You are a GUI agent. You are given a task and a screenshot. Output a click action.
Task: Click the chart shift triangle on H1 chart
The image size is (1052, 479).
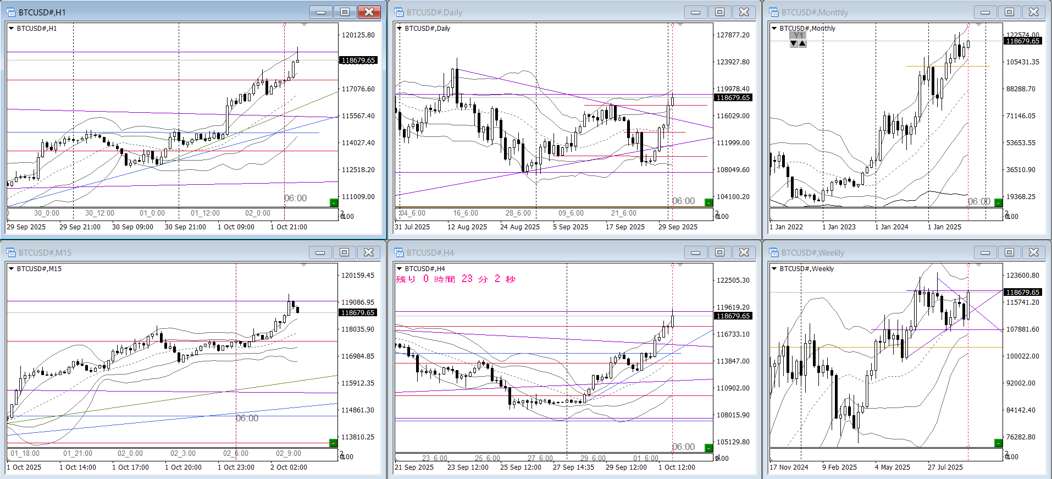point(304,25)
